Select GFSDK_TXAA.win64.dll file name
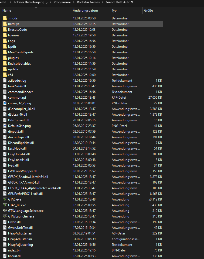 click(x=24, y=182)
